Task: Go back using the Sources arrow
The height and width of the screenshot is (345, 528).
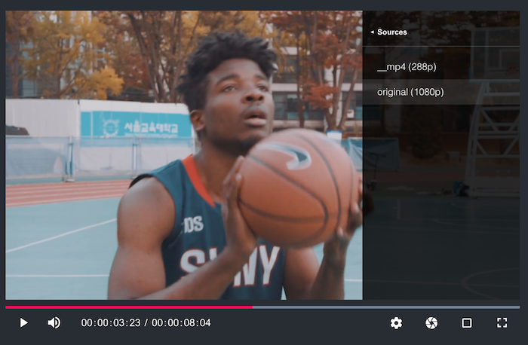Action: click(x=372, y=32)
